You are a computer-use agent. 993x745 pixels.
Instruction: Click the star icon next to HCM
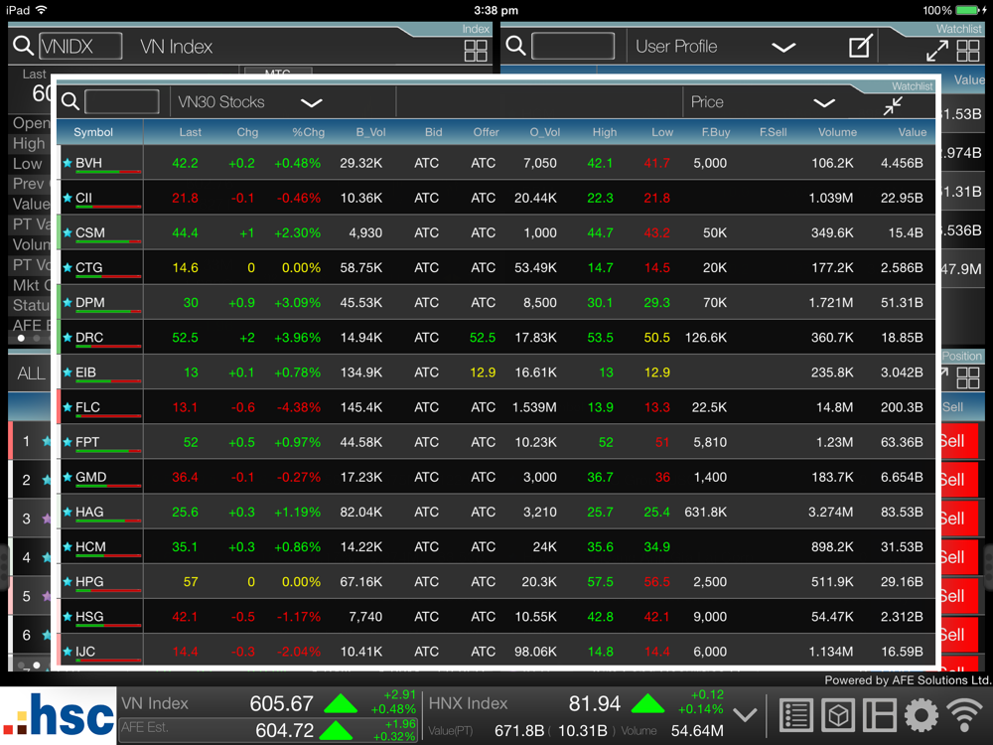[68, 546]
